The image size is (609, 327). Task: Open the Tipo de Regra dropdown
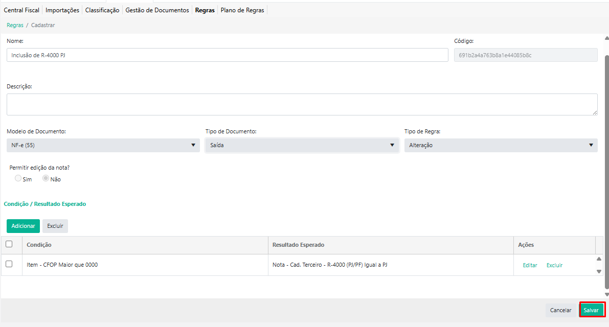(x=500, y=145)
